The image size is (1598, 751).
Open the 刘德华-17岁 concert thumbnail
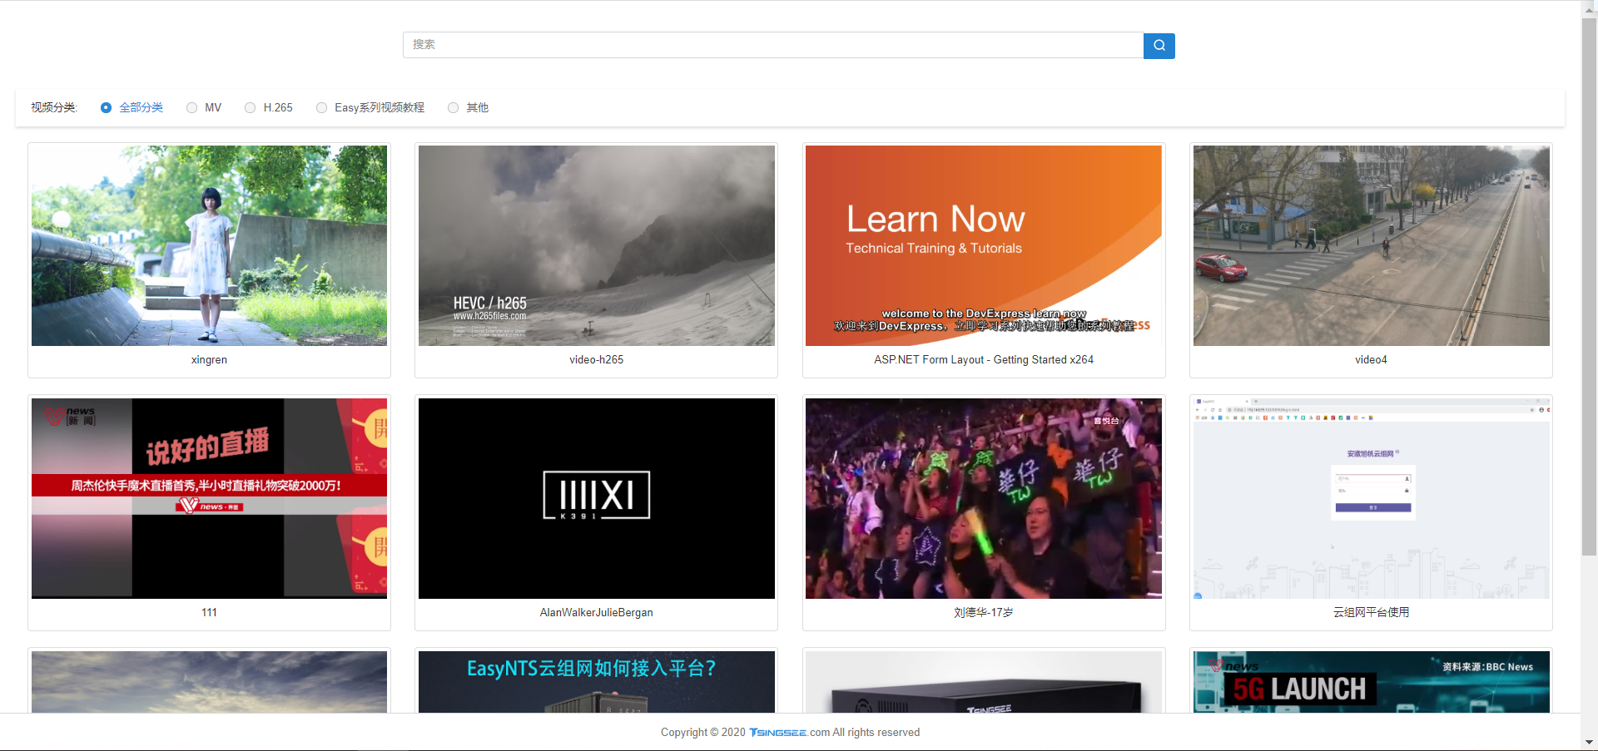(x=984, y=498)
